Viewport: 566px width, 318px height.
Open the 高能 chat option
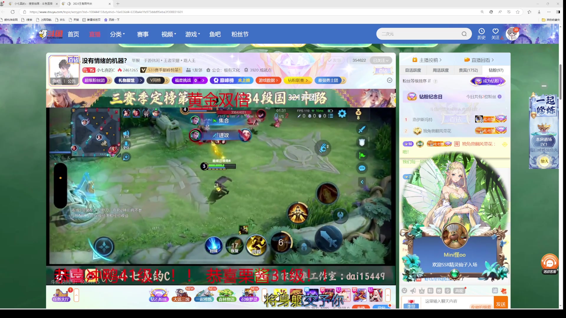coord(459,291)
